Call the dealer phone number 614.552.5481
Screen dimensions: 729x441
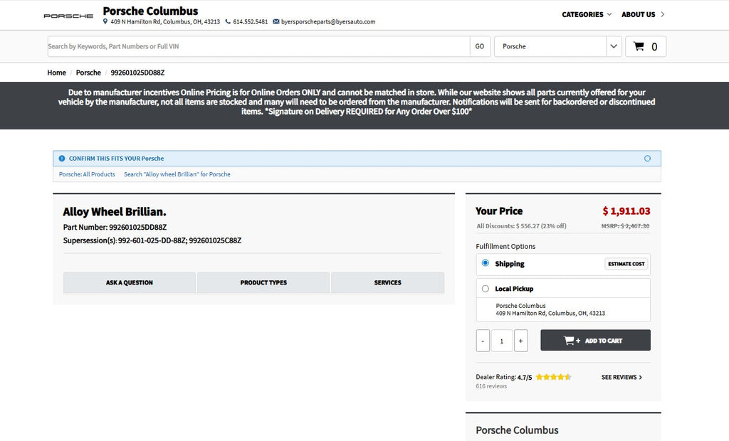250,21
